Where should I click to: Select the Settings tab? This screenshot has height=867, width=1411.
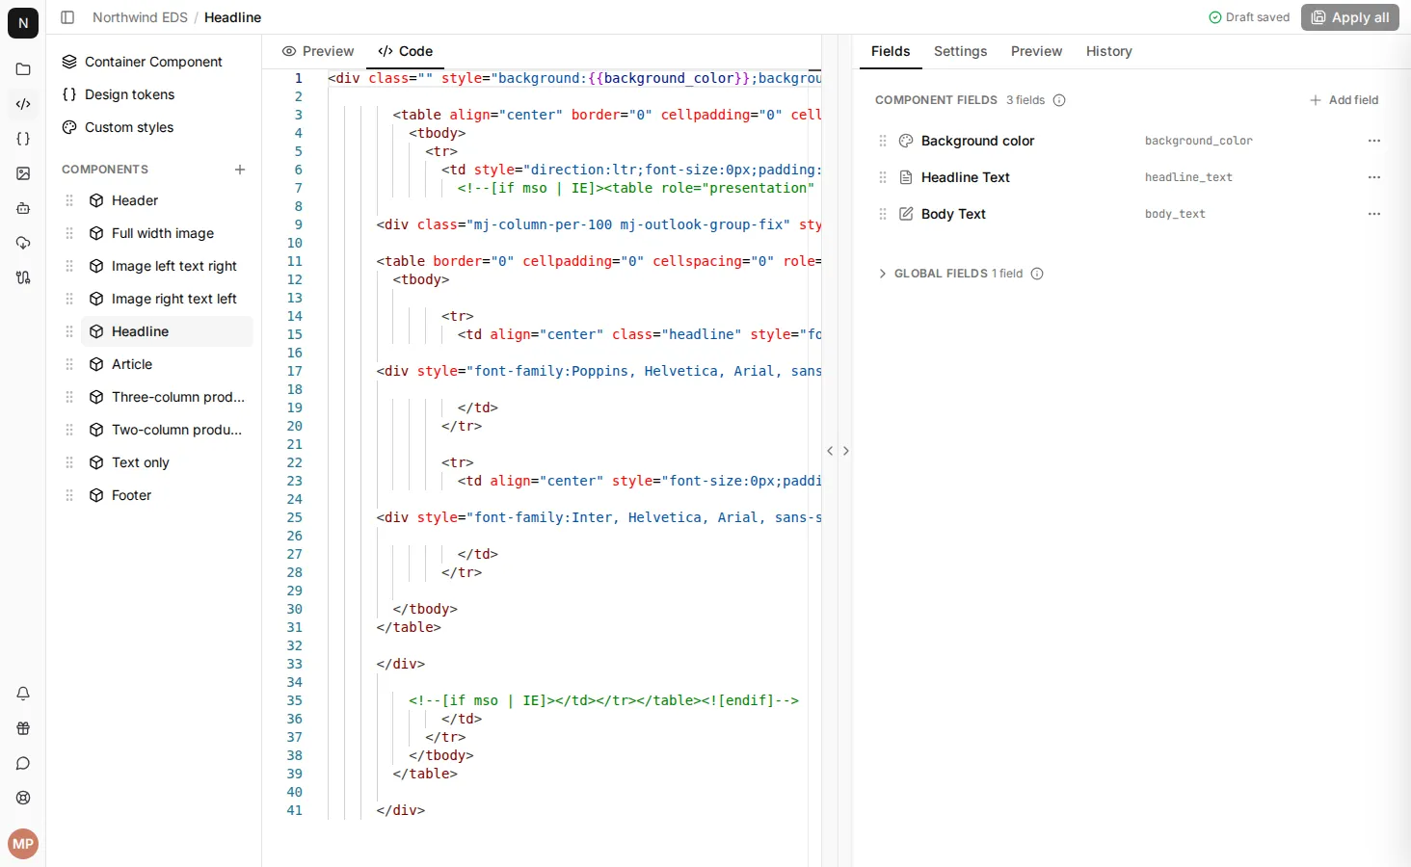pyautogui.click(x=960, y=51)
